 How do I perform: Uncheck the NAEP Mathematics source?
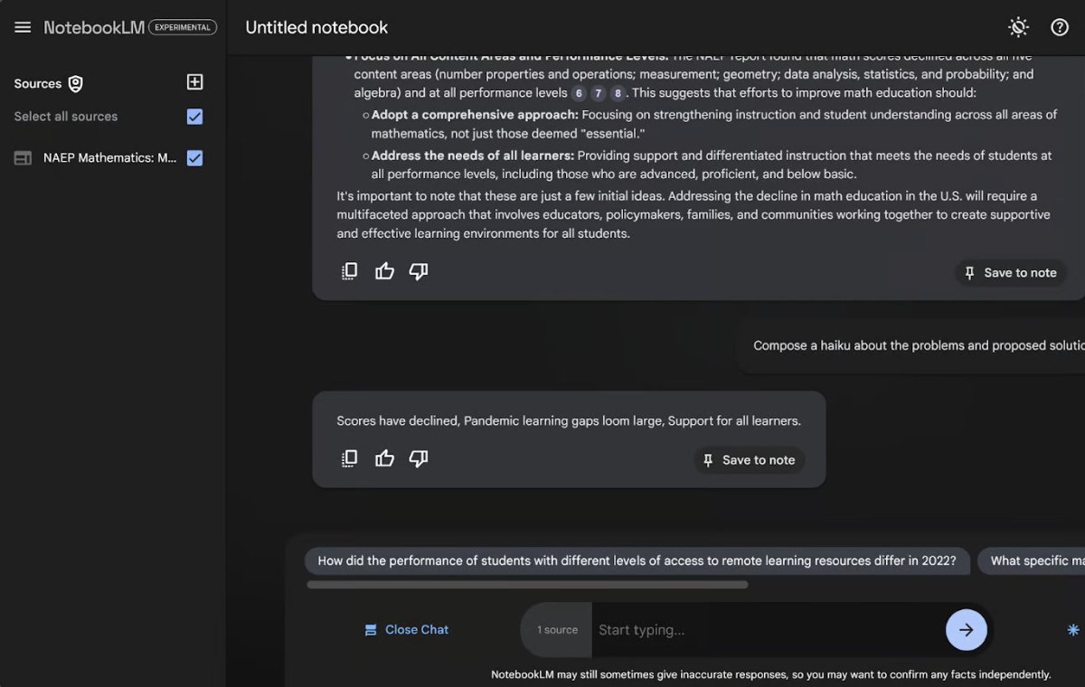point(194,157)
